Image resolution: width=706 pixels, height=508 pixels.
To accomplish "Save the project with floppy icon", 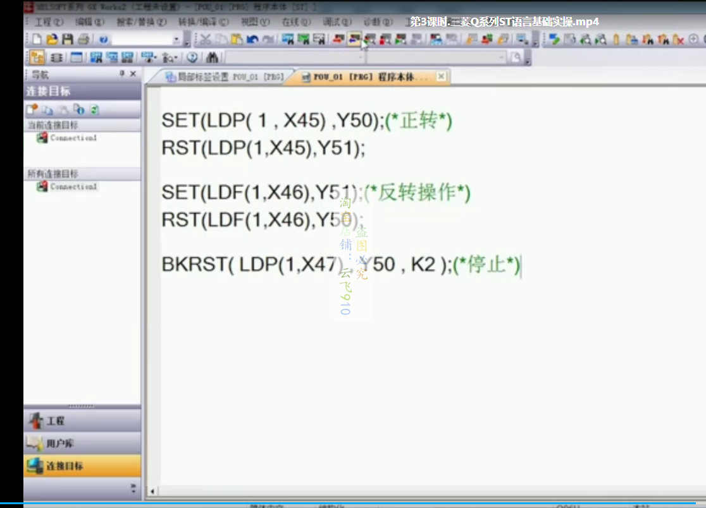I will coord(68,40).
